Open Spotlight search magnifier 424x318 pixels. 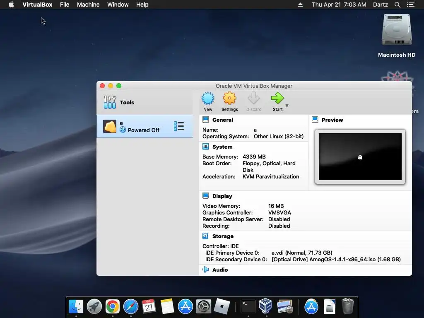pos(397,5)
